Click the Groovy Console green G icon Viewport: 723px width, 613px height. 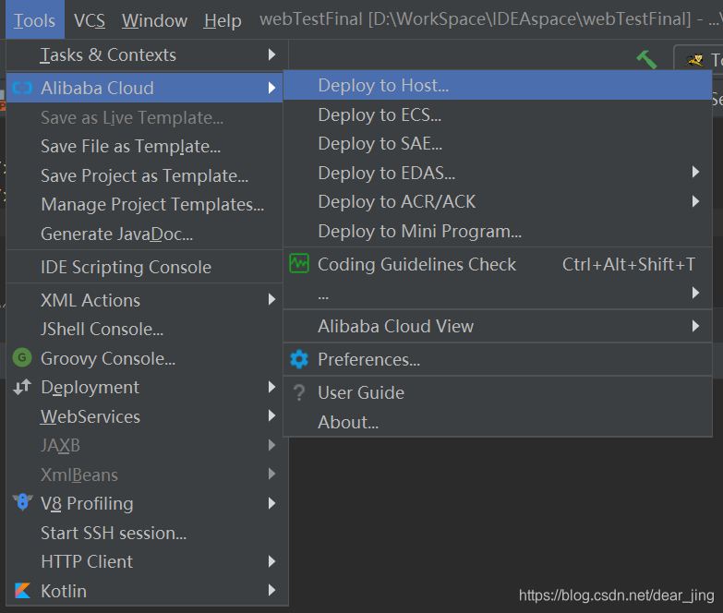22,357
